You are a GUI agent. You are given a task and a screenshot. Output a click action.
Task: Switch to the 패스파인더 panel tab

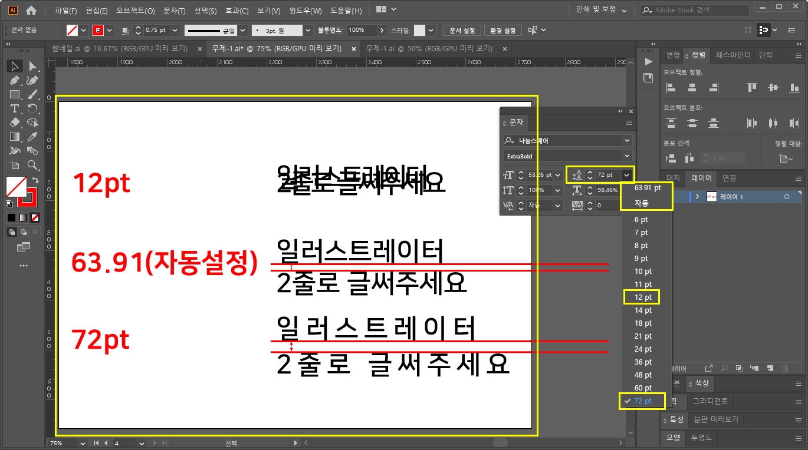point(733,55)
